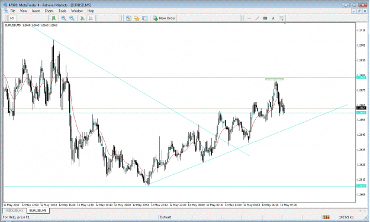
Task: Select the horizontal line drawing tool
Action: [x=249, y=18]
